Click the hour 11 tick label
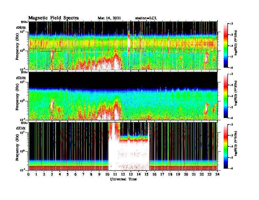259x200 pixels. point(115,174)
